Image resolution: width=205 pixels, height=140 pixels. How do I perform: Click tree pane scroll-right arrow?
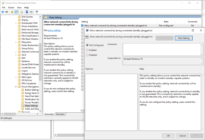point(37,114)
